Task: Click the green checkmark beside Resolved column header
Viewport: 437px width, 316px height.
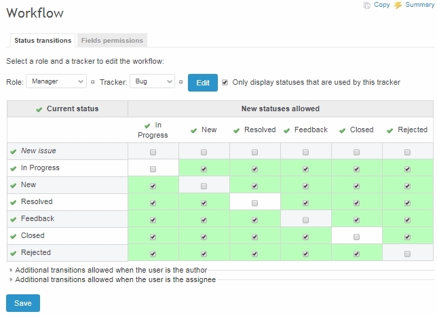Action: coord(237,130)
